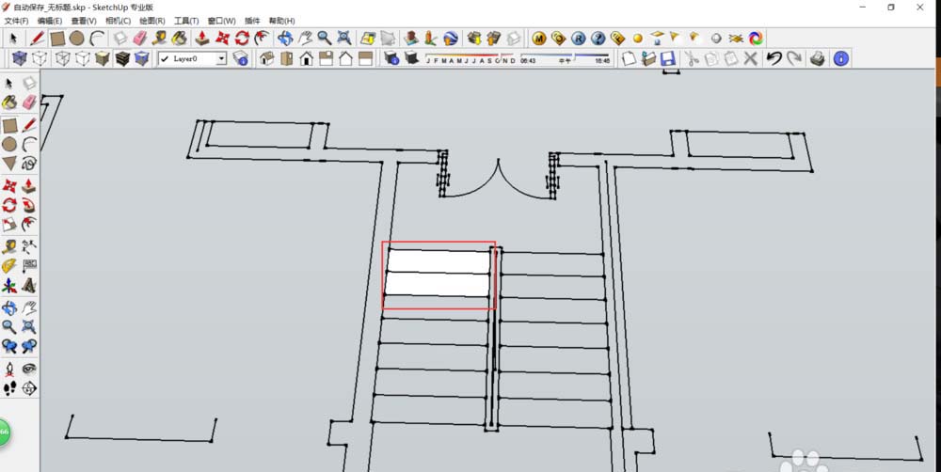Select the Paint Bucket in left palette
This screenshot has width=941, height=472.
coord(9,102)
